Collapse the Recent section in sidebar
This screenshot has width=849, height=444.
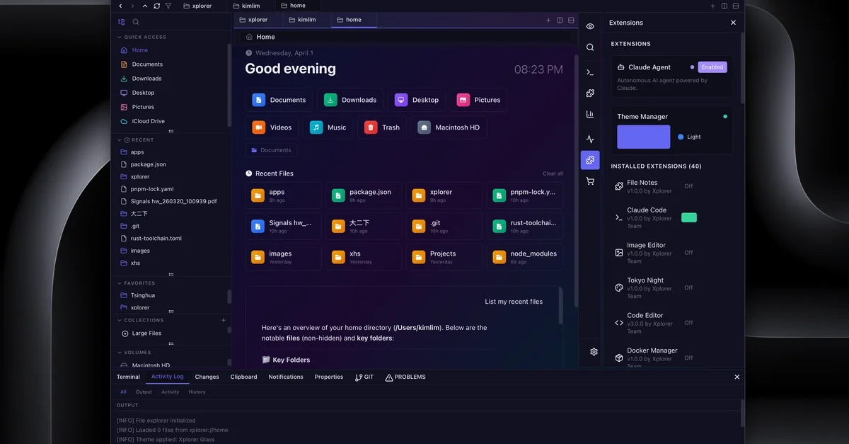[x=120, y=140]
